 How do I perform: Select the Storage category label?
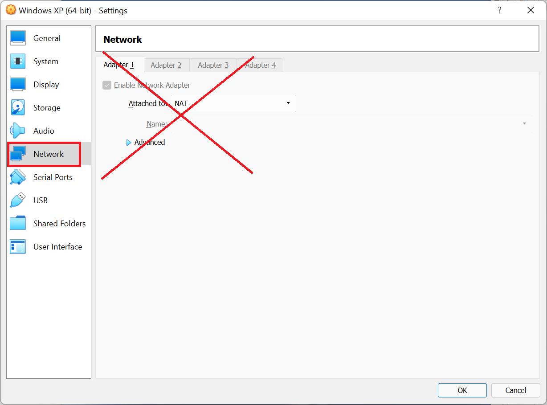coord(47,108)
